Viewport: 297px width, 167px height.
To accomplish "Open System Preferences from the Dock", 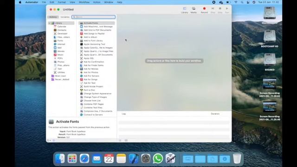I will 145,159.
